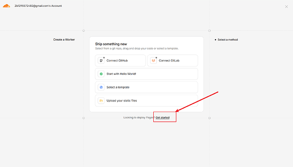Click the 'Select from a git repo' description
This screenshot has width=293, height=167.
pos(137,49)
